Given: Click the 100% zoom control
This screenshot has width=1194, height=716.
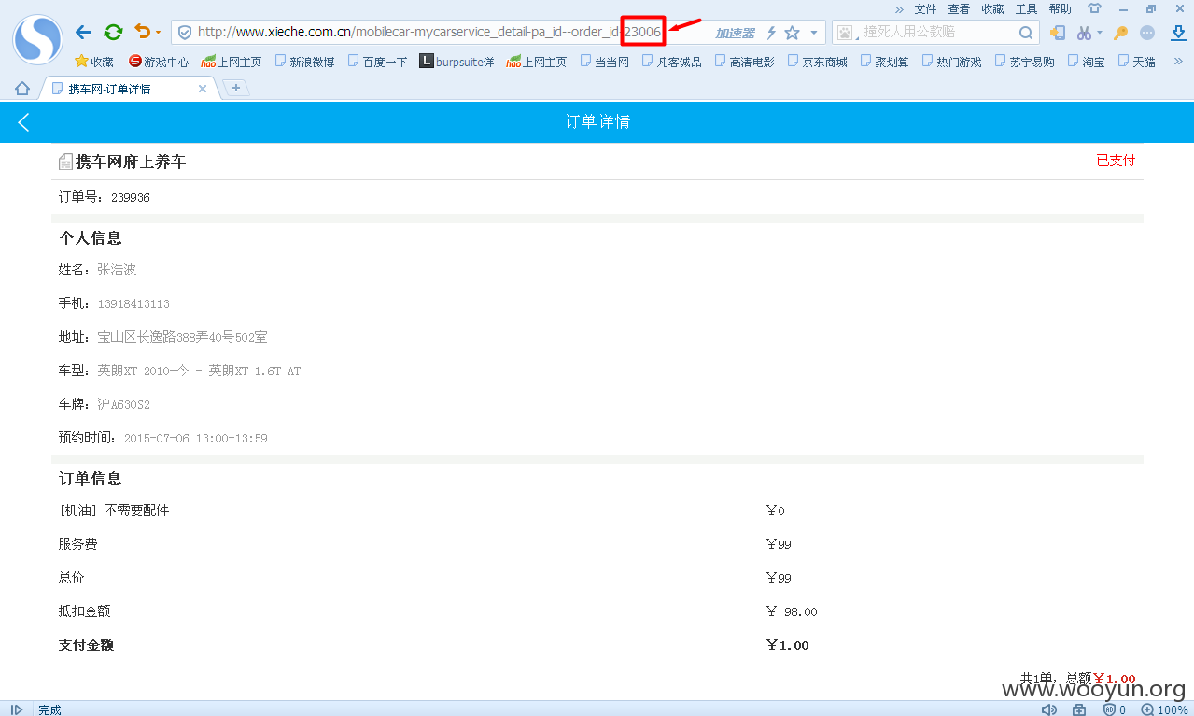Looking at the screenshot, I should click(x=1164, y=709).
